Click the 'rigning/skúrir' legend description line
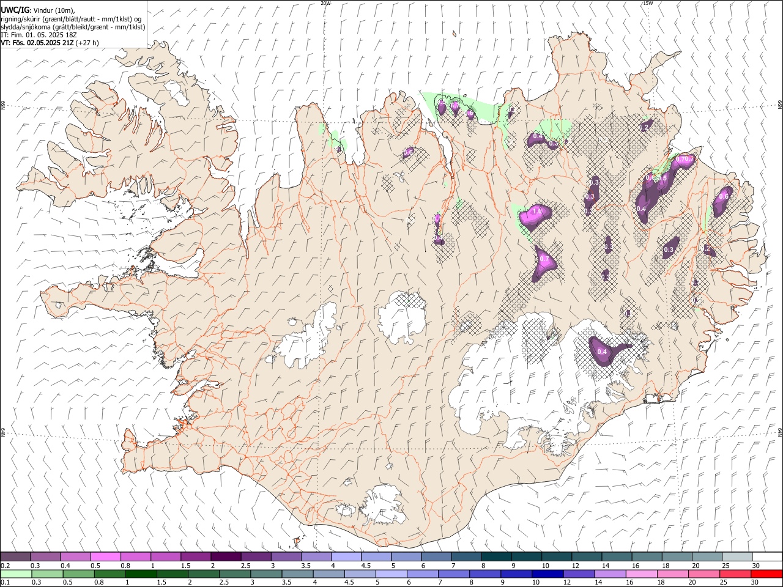Viewport: 783px width, 587px height. [71, 19]
